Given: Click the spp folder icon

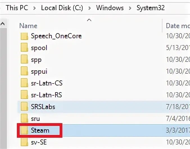Looking at the screenshot, I should (24, 60).
